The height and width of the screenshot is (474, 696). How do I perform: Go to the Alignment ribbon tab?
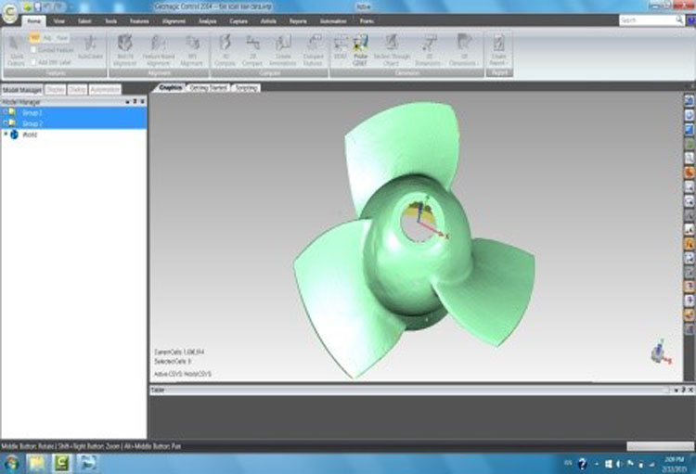coord(174,20)
